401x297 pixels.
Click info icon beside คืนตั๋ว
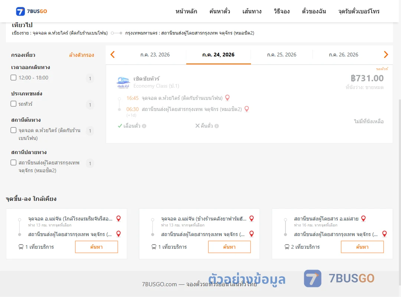point(216,126)
